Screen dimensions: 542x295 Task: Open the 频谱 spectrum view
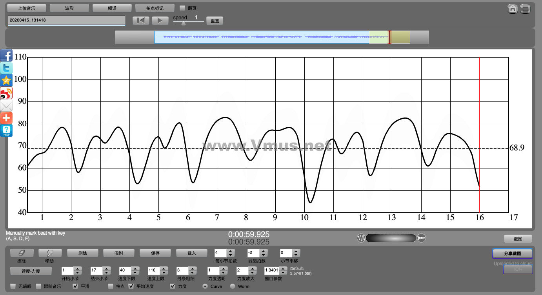[112, 8]
